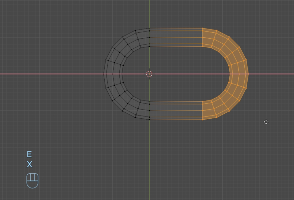Click the 'E' screencast key label

[x=29, y=154]
